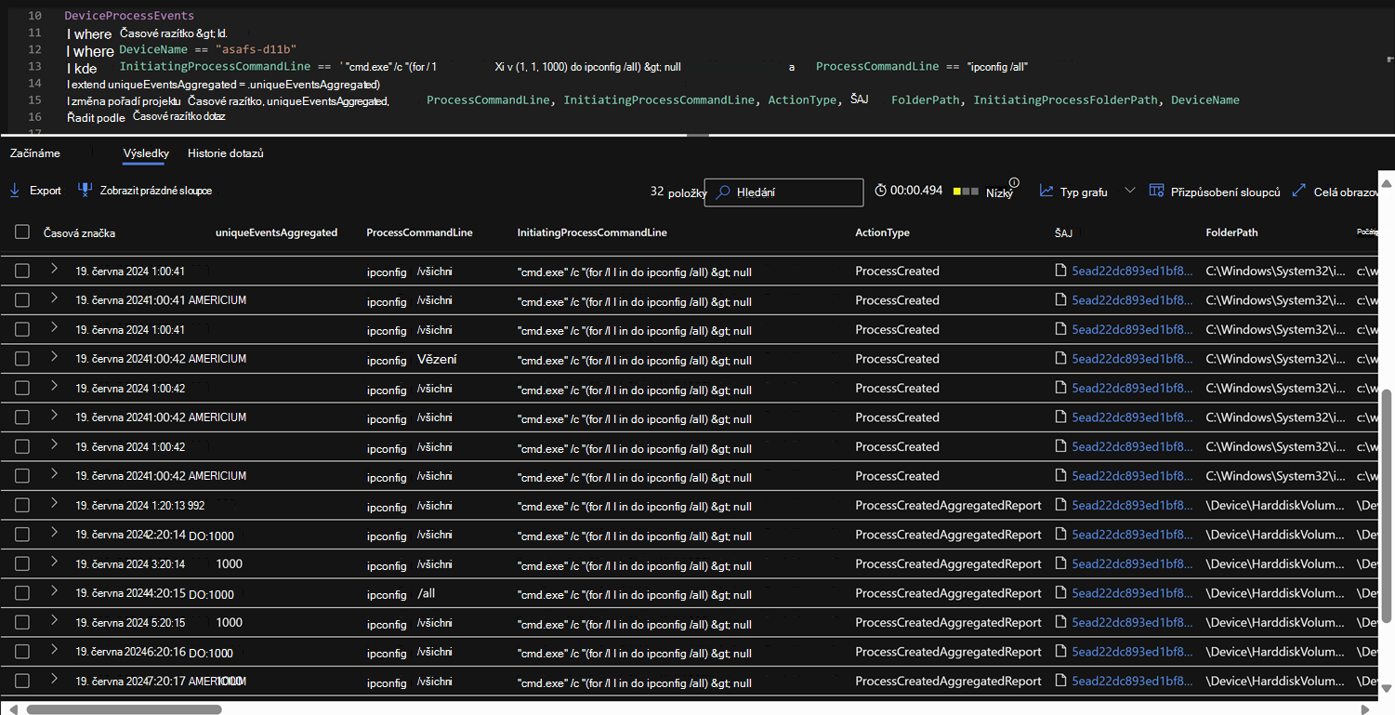Click the Přizpůsobení sloupců columns icon
This screenshot has height=715, width=1395.
(x=1156, y=192)
